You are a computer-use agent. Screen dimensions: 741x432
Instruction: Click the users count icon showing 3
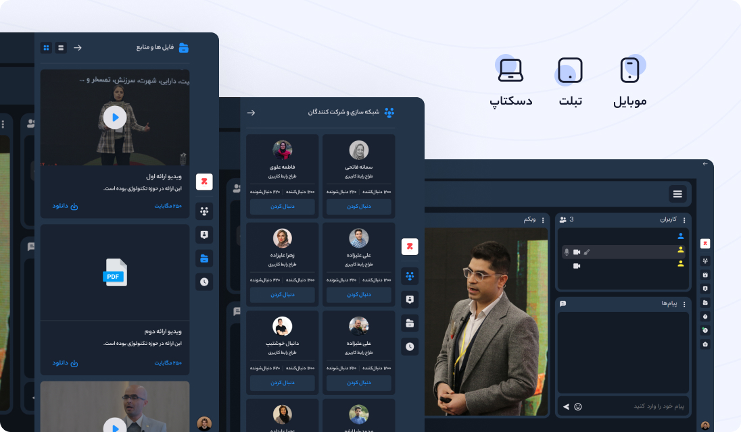click(x=563, y=220)
